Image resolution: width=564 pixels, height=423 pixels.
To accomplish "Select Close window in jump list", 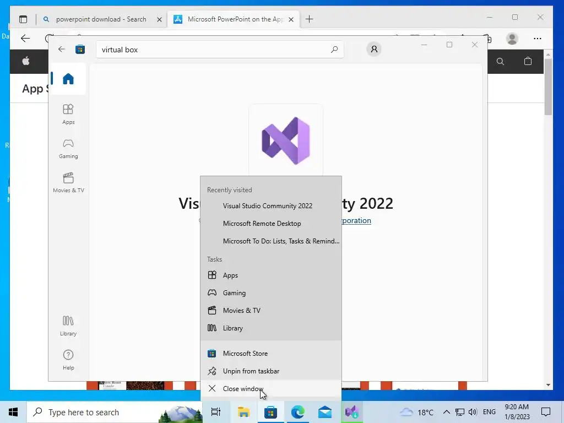I will [271, 388].
